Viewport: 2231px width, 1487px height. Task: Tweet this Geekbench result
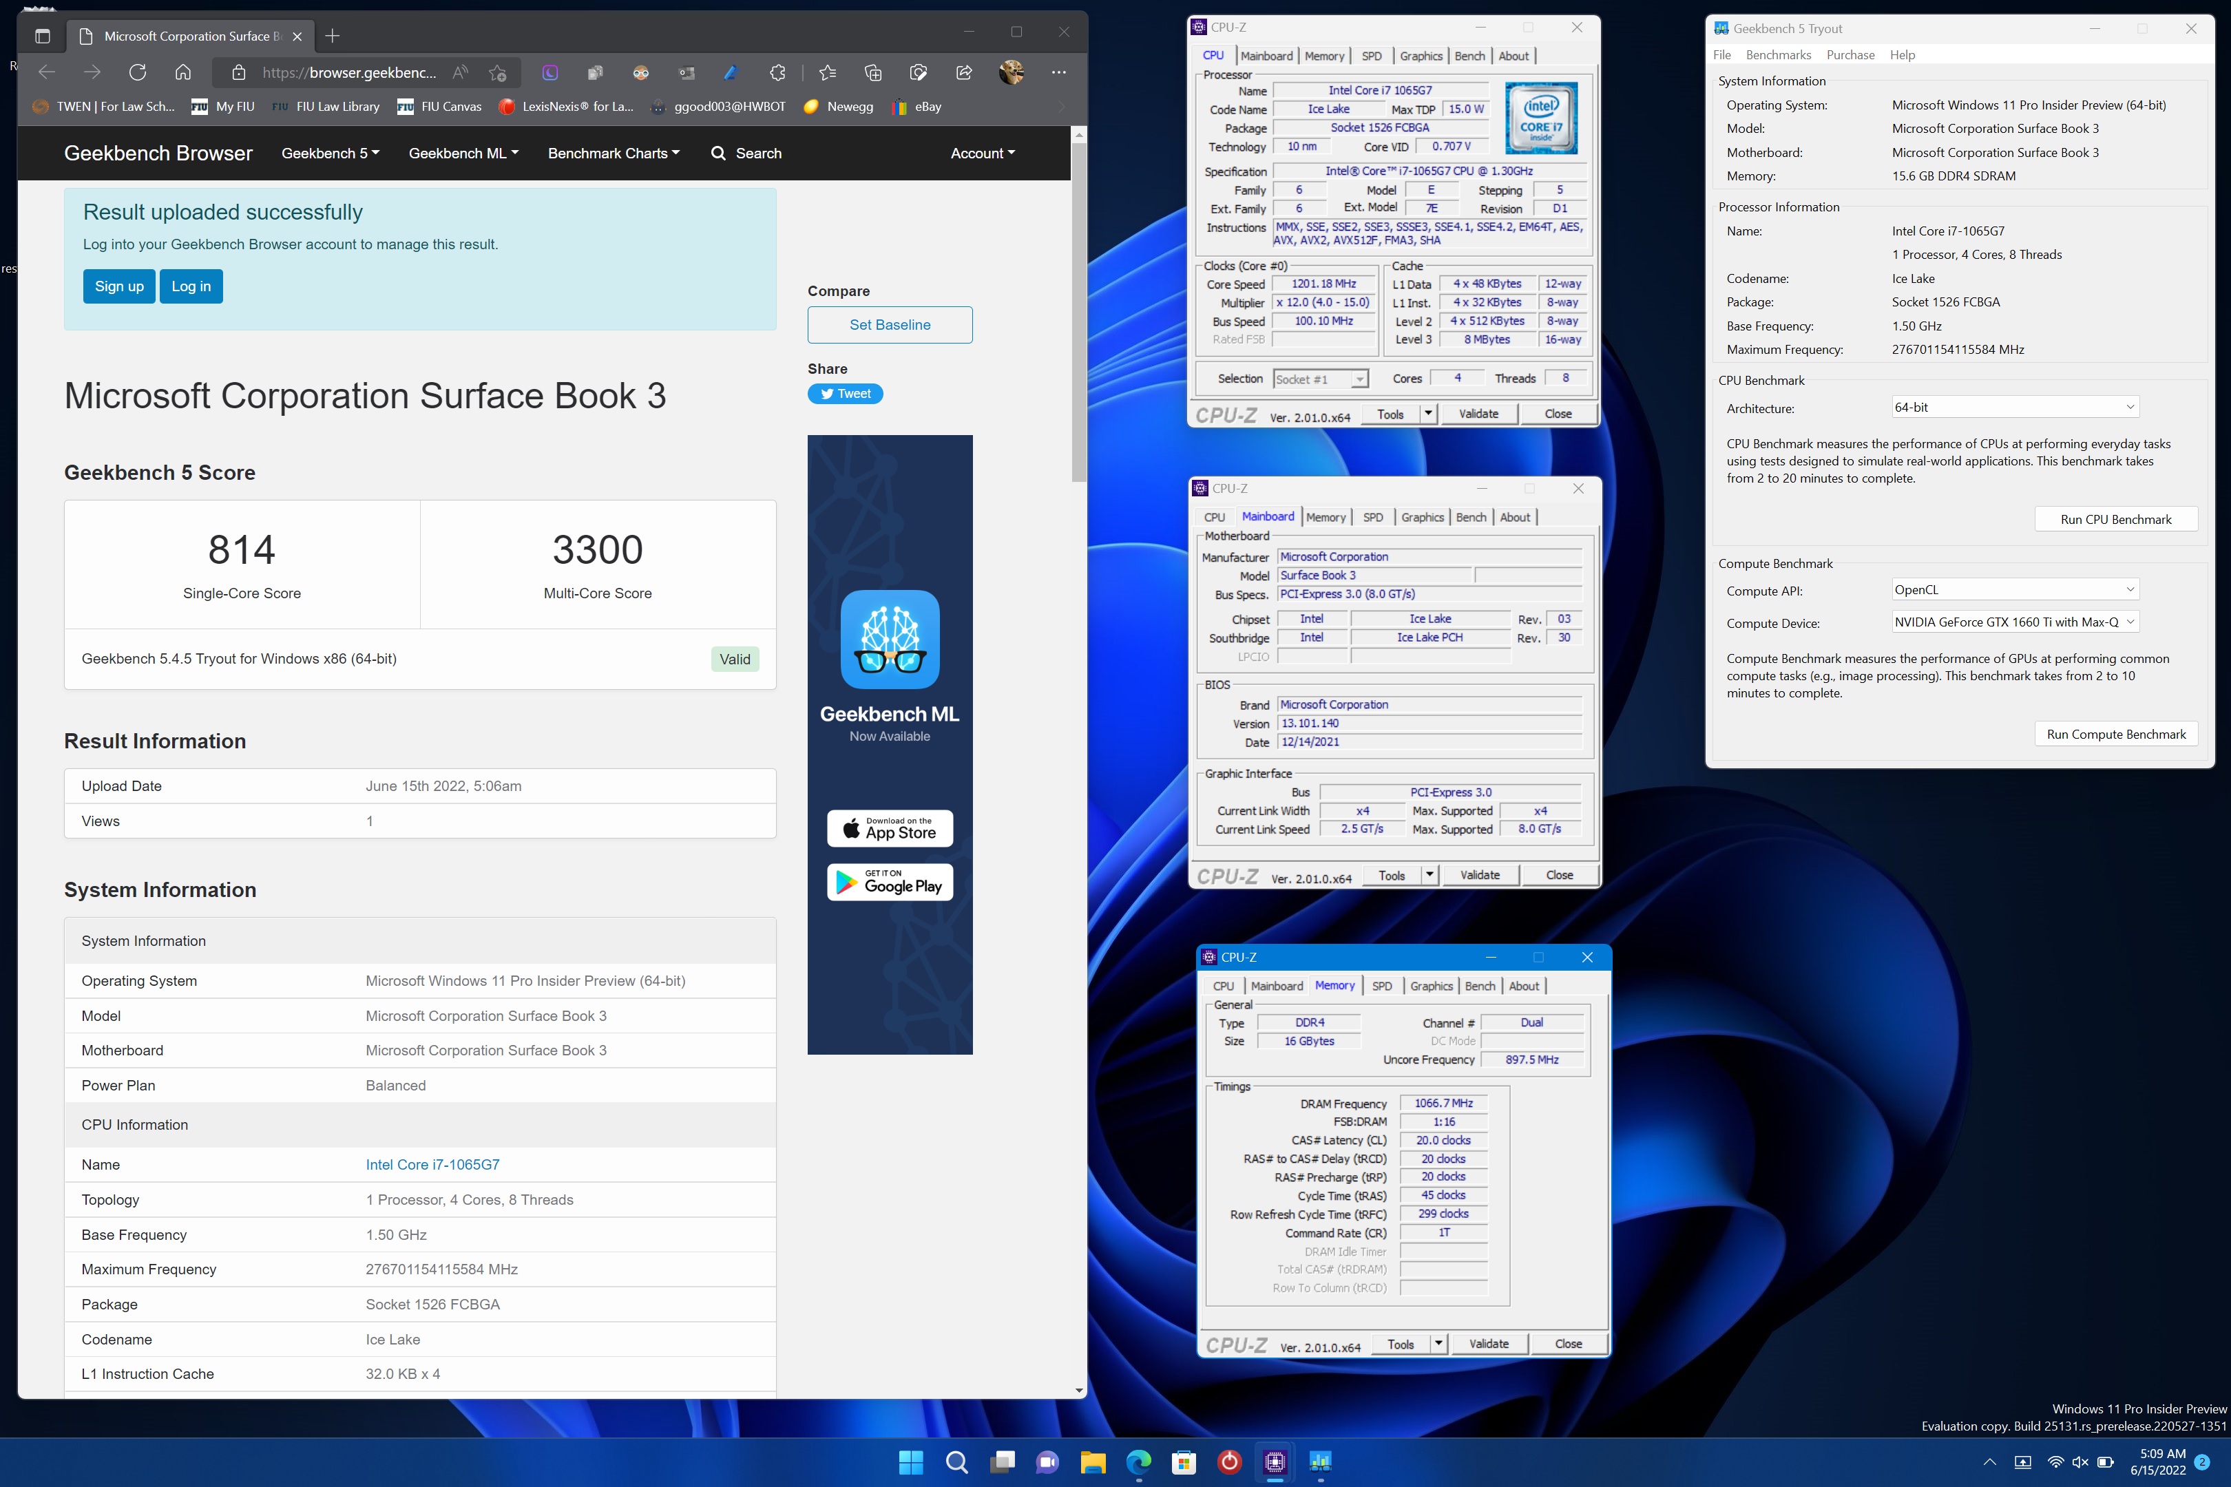point(845,394)
